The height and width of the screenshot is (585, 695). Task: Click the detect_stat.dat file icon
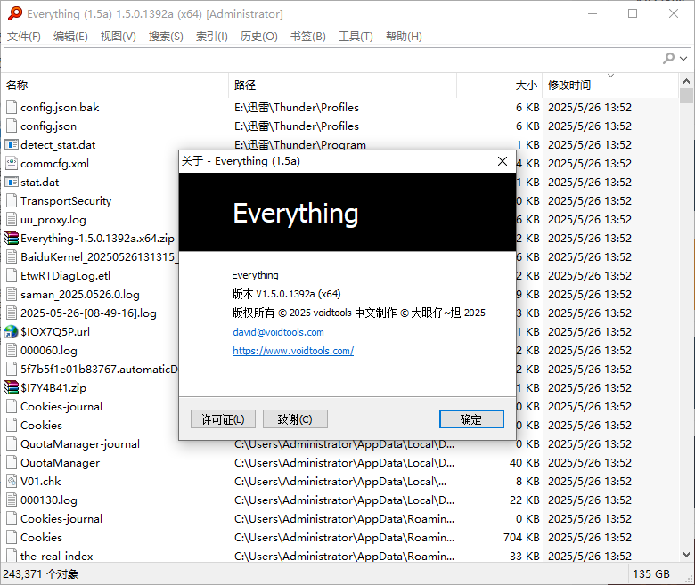12,145
